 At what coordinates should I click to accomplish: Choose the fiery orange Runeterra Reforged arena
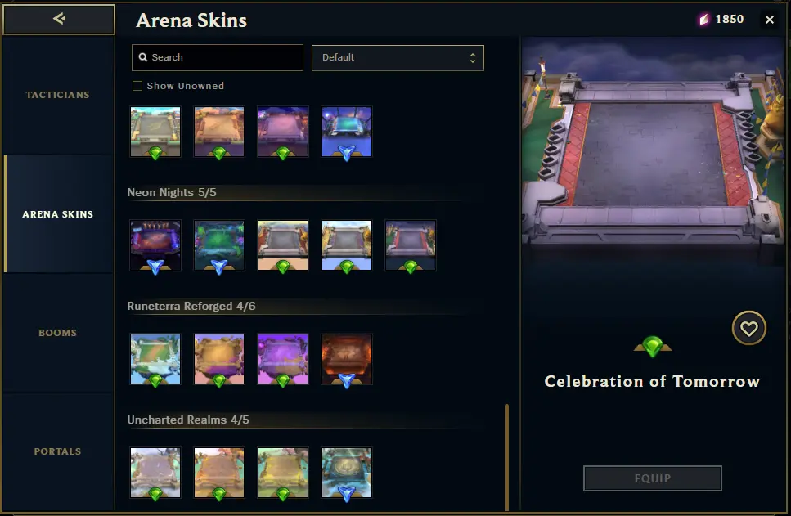[x=347, y=359]
